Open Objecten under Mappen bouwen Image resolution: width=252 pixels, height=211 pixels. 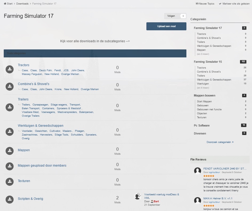coord(202,113)
